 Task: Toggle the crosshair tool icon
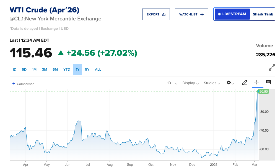coord(256,82)
